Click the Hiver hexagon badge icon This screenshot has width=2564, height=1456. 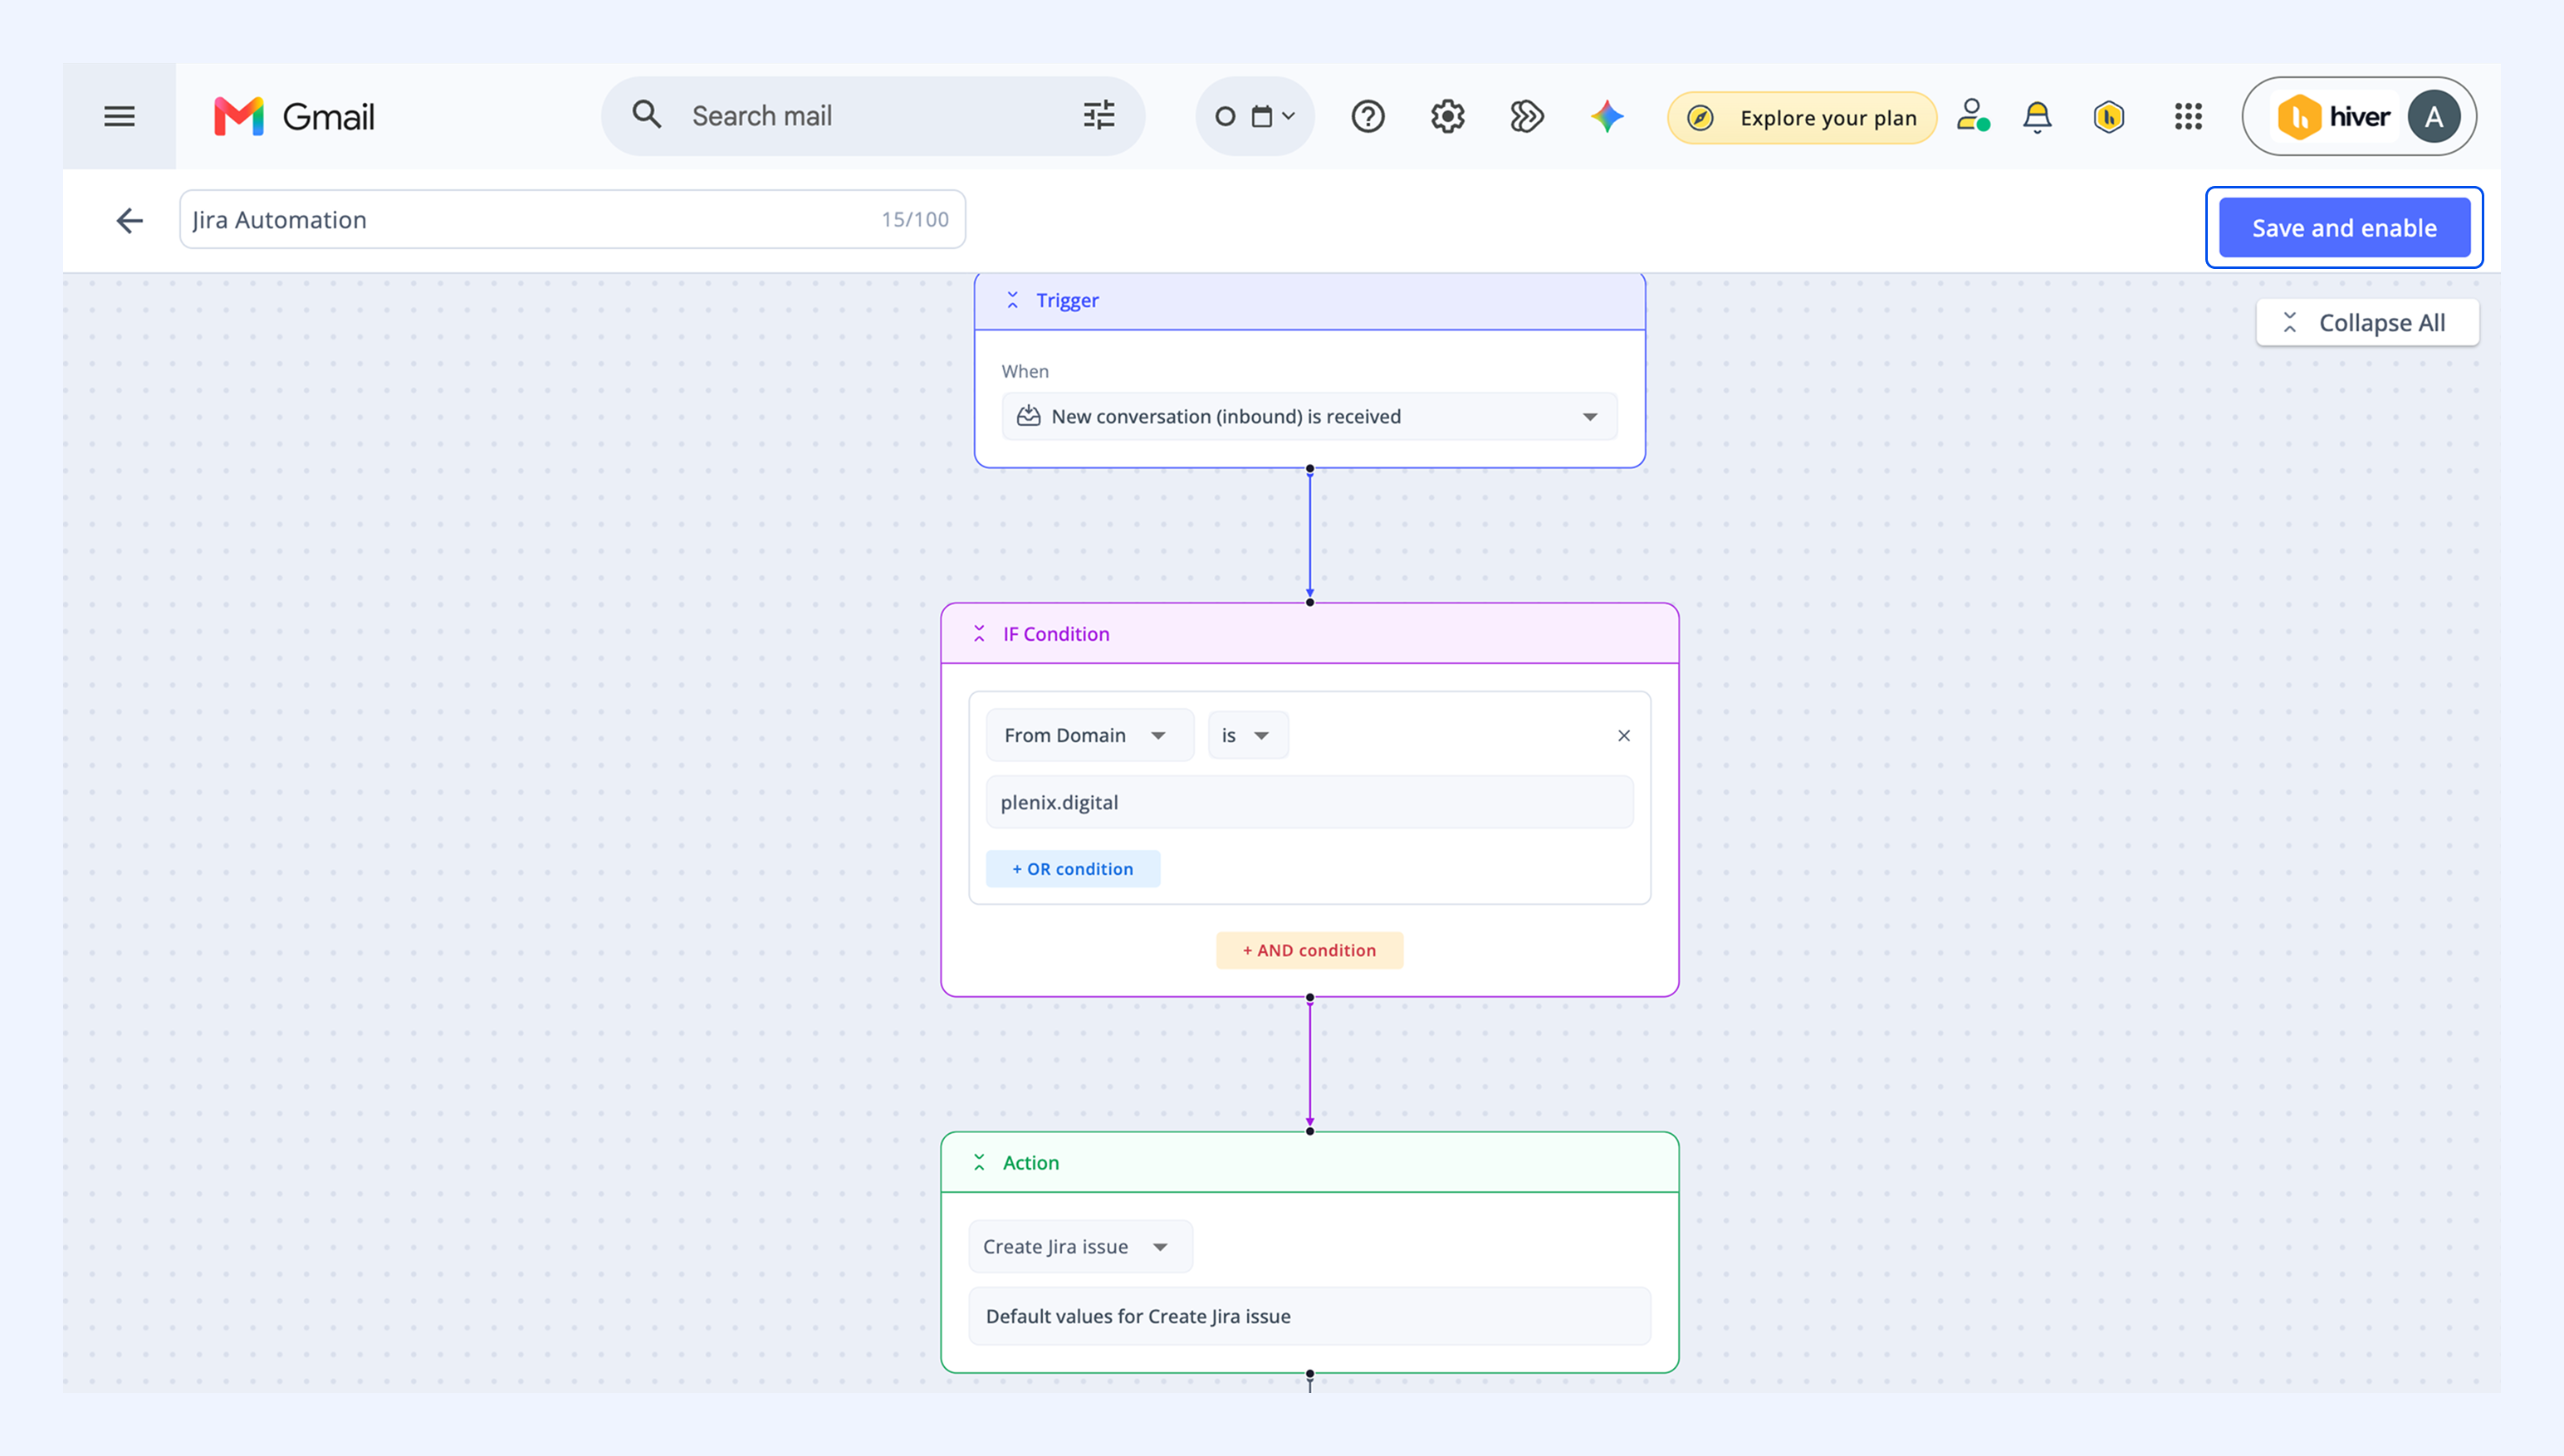[x=2109, y=117]
